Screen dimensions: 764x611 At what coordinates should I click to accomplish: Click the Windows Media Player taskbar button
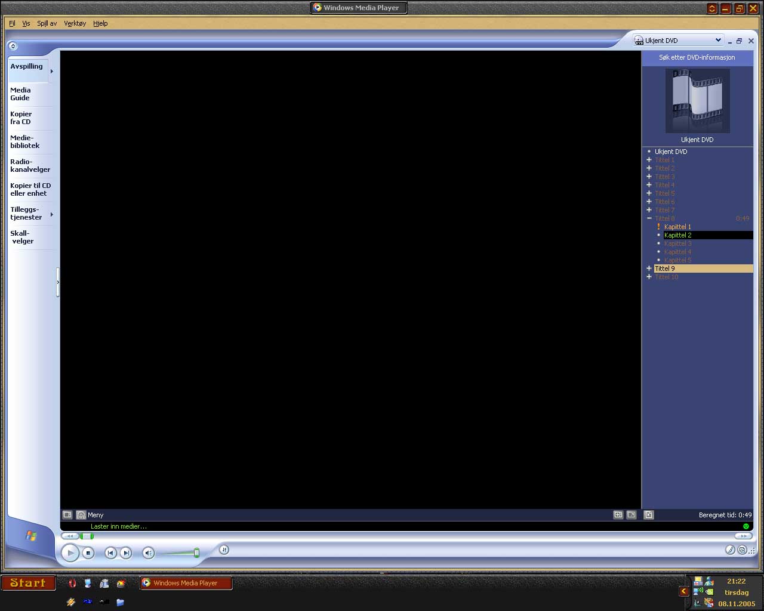pyautogui.click(x=186, y=583)
